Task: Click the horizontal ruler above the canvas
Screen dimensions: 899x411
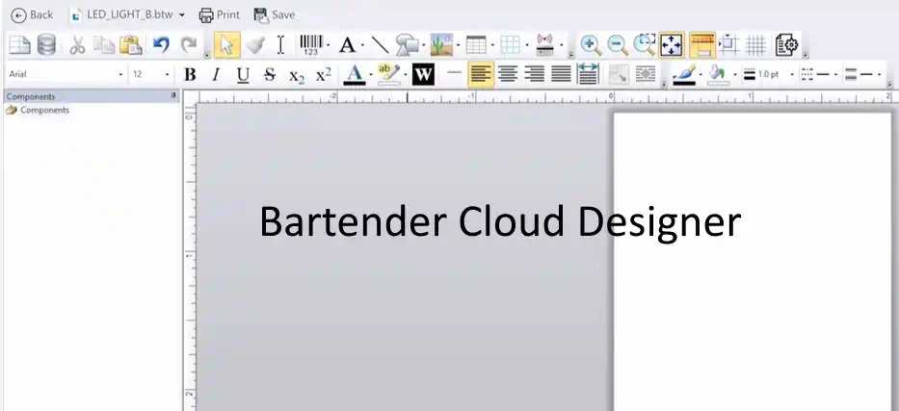Action: pos(547,97)
